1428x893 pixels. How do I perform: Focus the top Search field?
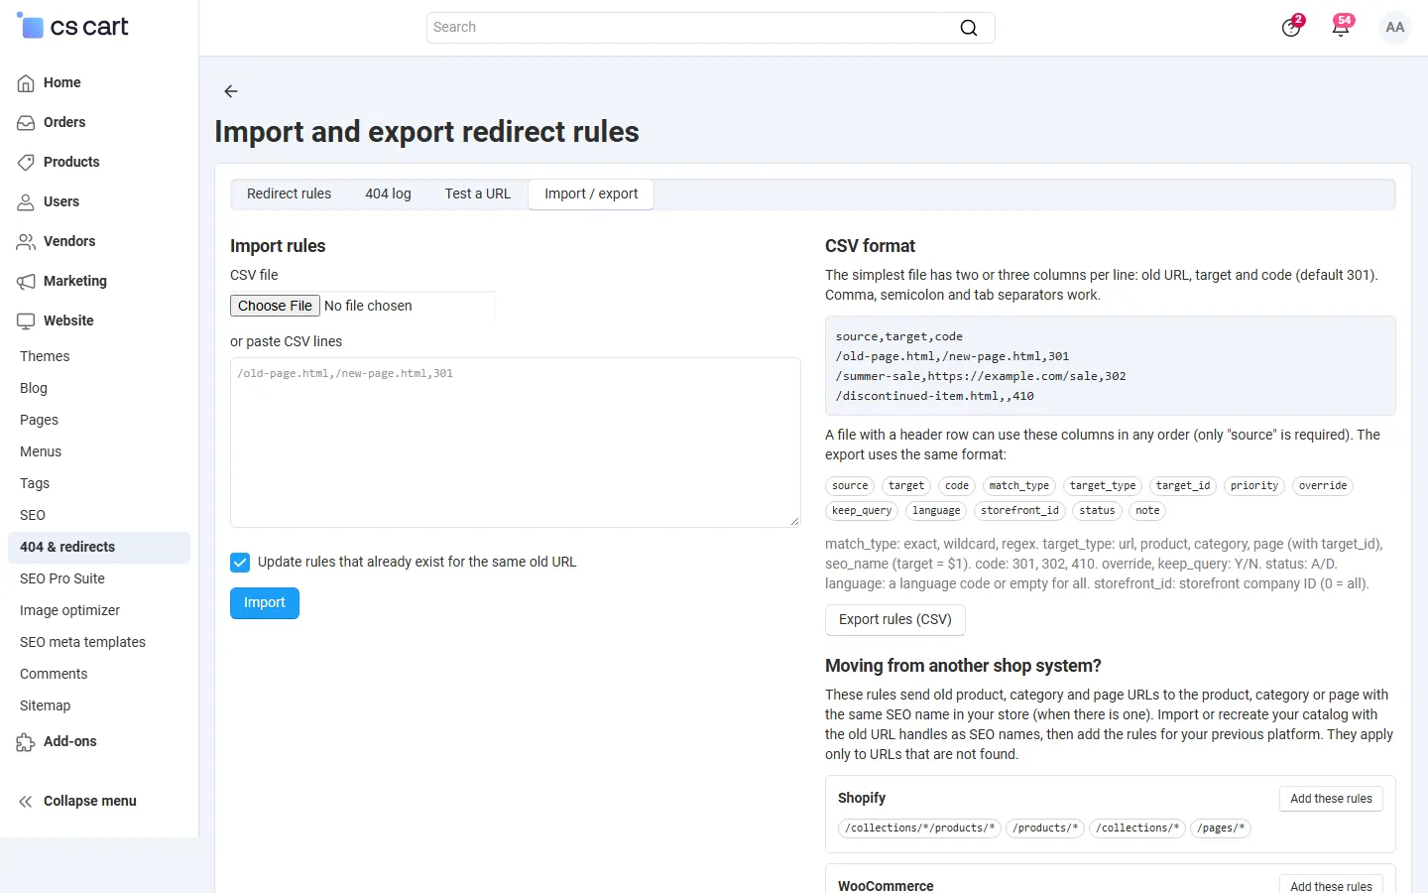[710, 28]
